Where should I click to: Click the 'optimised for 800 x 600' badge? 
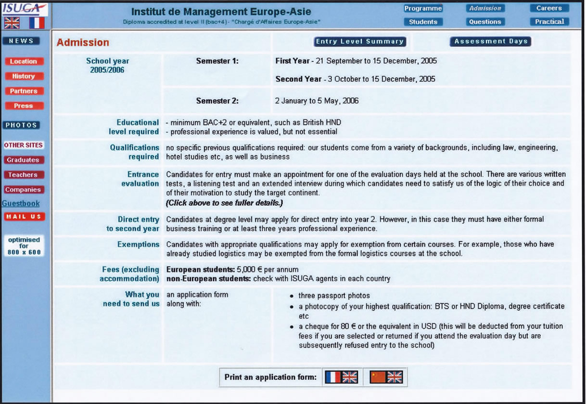coord(24,246)
